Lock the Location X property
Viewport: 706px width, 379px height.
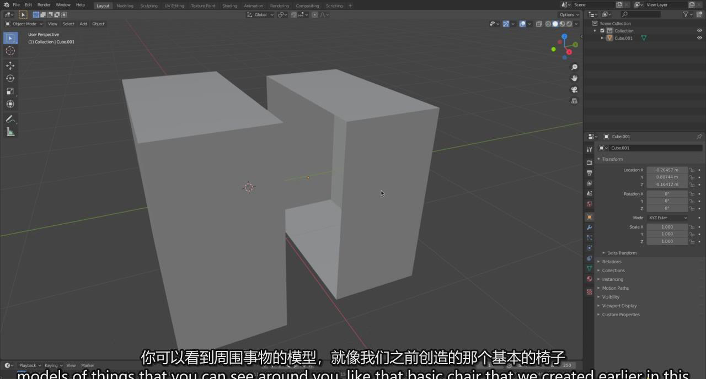click(692, 170)
